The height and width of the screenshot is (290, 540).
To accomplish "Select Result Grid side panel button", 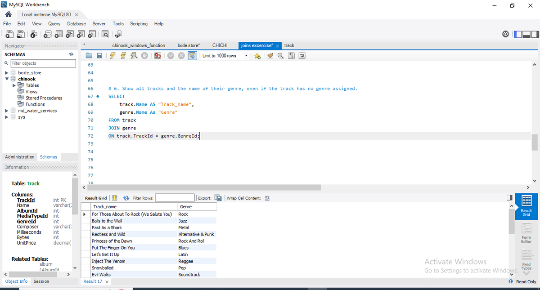I will 526,206.
